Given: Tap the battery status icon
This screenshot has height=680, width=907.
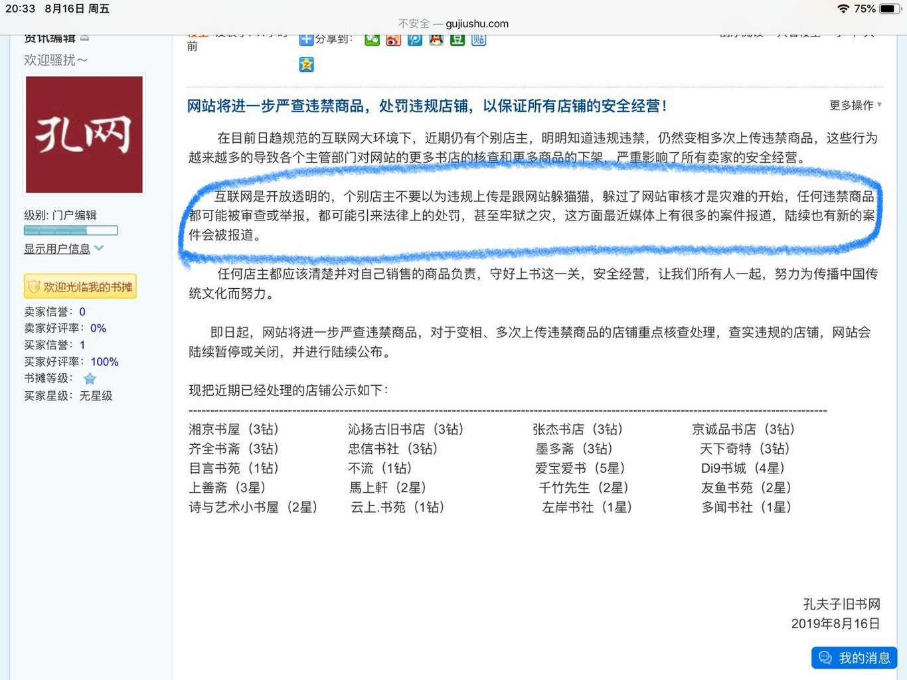Looking at the screenshot, I should 890,9.
